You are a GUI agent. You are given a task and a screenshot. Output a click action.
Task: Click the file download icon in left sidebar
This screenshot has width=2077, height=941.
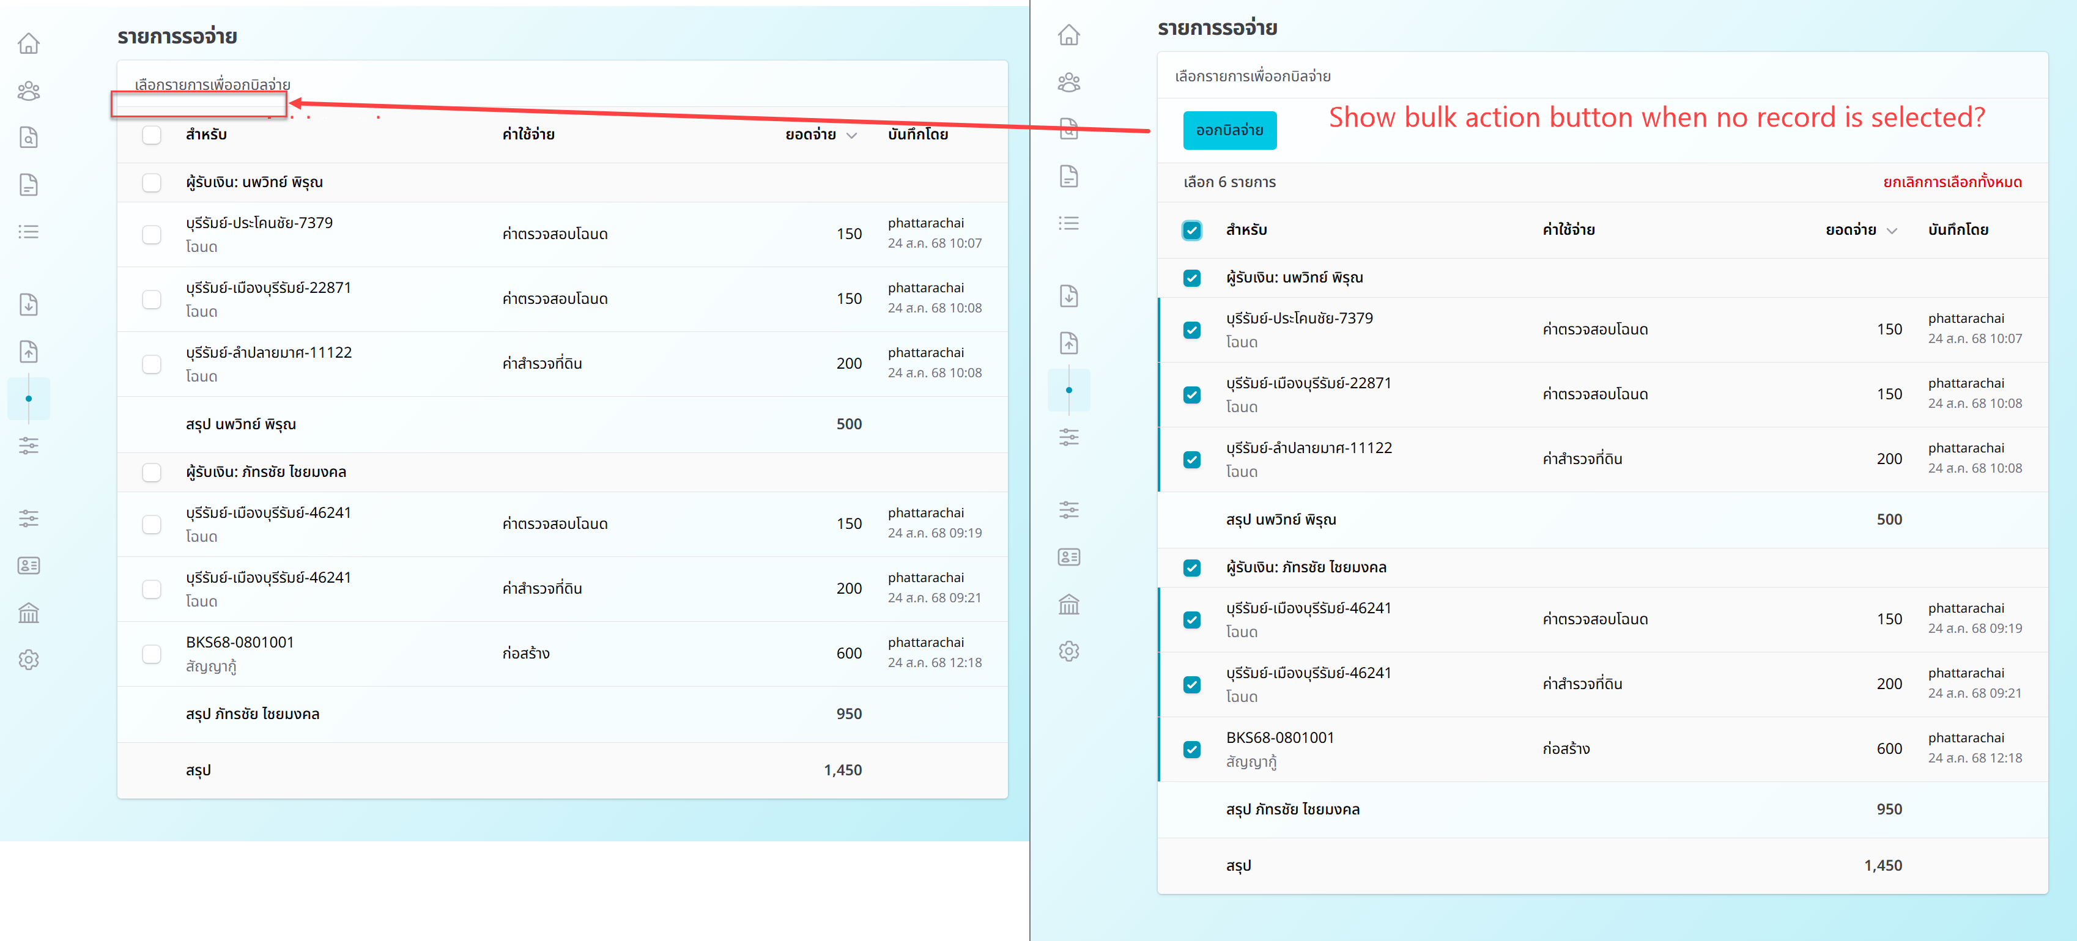pyautogui.click(x=29, y=304)
